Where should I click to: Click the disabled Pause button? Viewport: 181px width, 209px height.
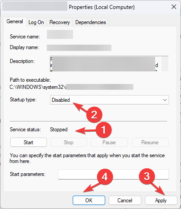coord(109,142)
